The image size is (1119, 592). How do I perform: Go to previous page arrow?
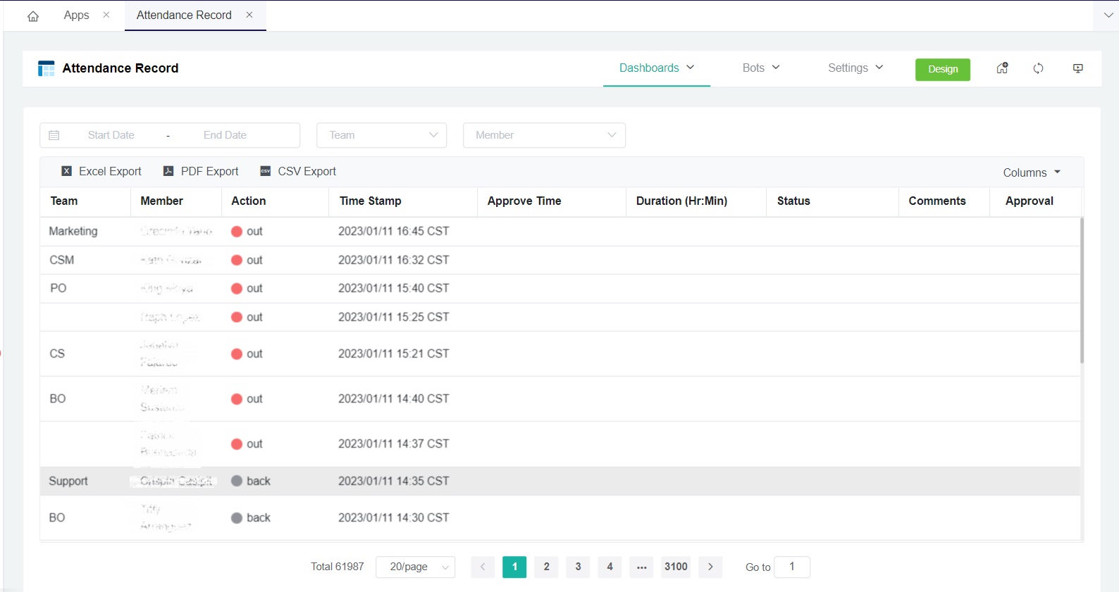[483, 567]
